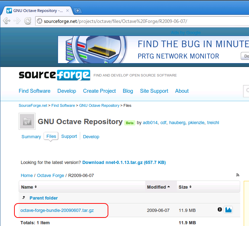Click the SourceForge favicon on the tab
Screen dimensions: 249x226
9,11
